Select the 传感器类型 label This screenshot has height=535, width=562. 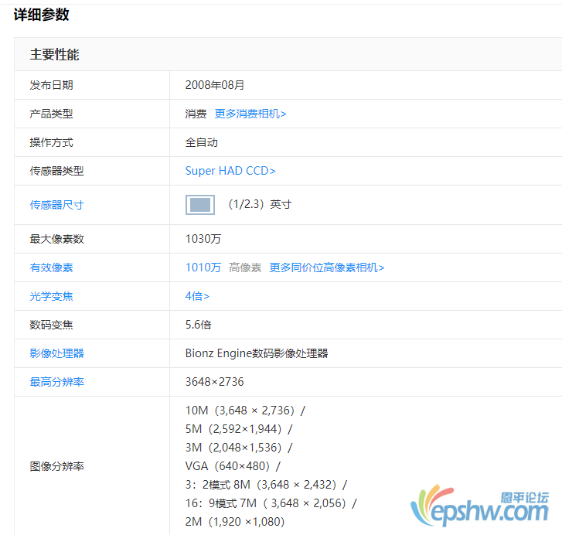pyautogui.click(x=56, y=171)
